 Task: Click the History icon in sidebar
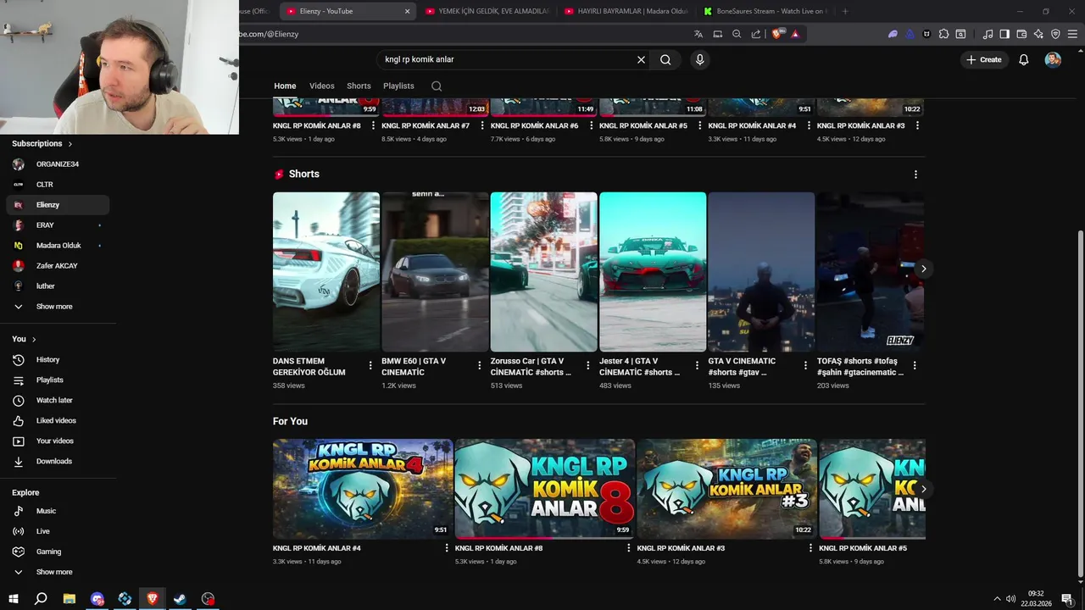[x=19, y=360]
